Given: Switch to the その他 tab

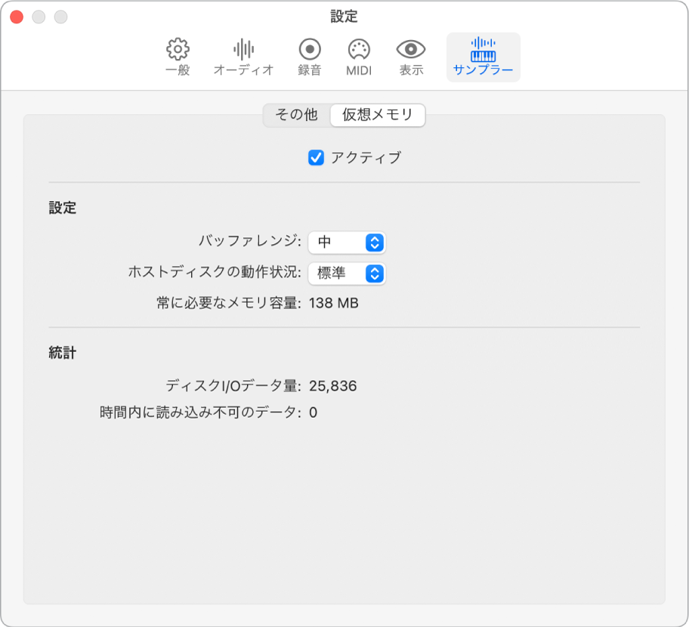Looking at the screenshot, I should (x=295, y=116).
